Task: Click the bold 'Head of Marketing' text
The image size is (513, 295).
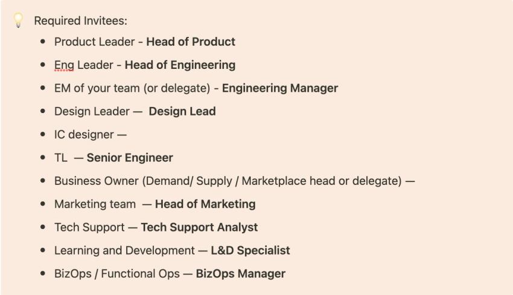Action: point(205,204)
